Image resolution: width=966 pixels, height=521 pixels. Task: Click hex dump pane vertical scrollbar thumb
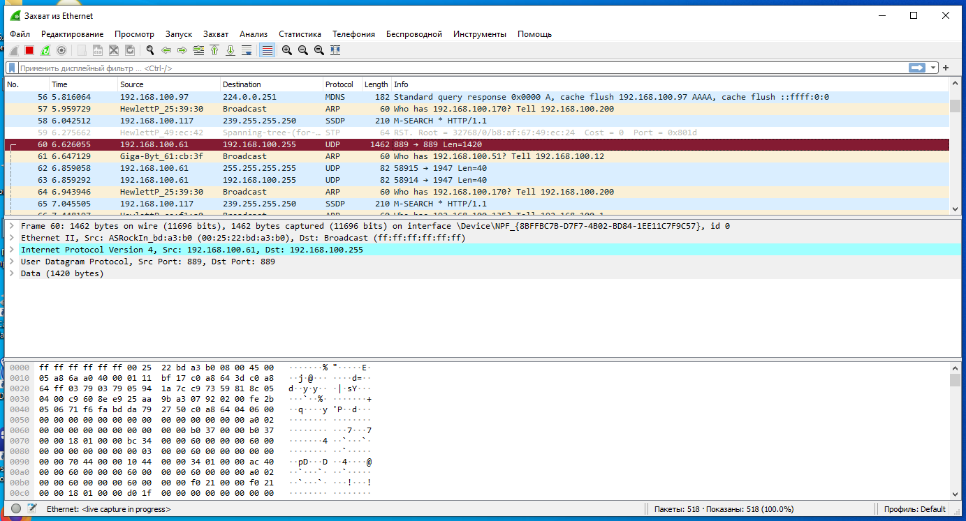pos(955,380)
